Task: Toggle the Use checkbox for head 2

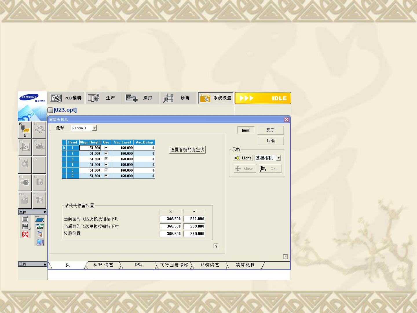Action: 106,153
